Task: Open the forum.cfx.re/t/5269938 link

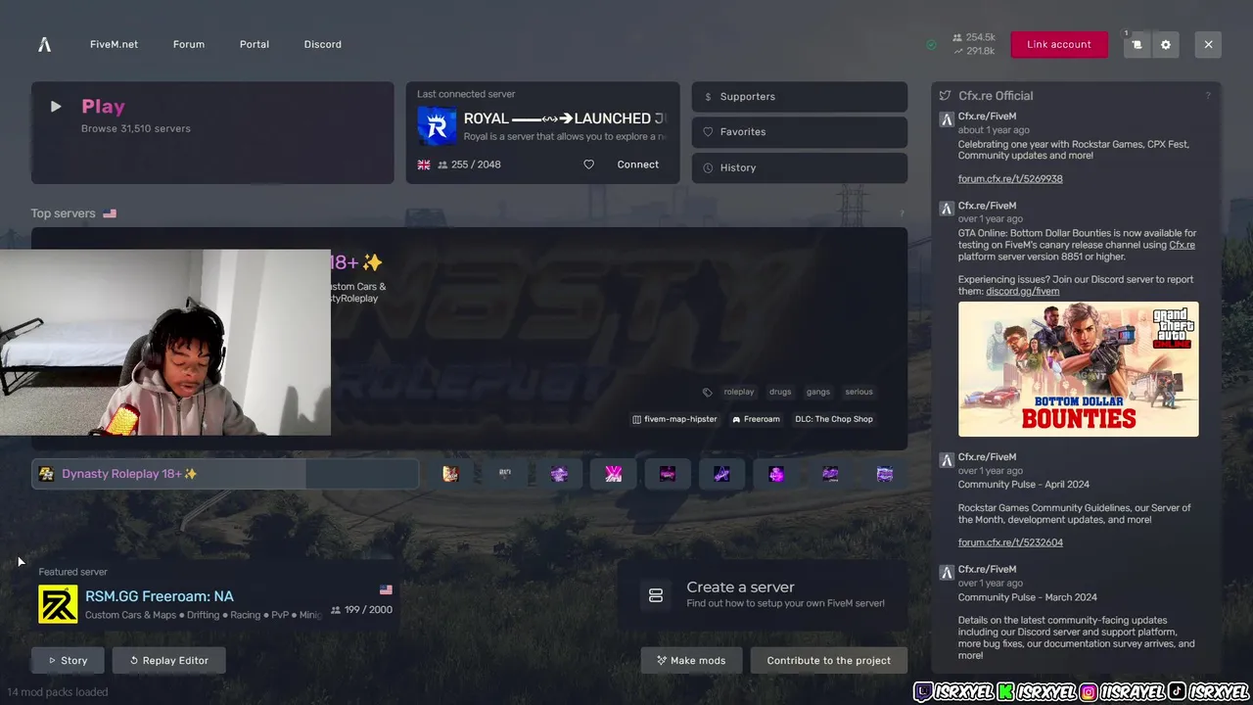Action: pos(1010,179)
